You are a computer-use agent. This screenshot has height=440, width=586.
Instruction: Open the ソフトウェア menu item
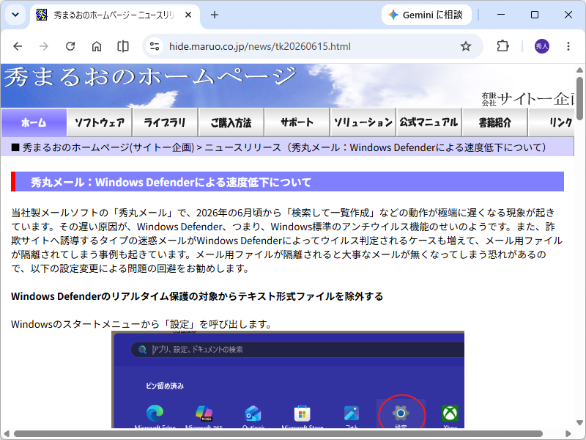point(100,122)
